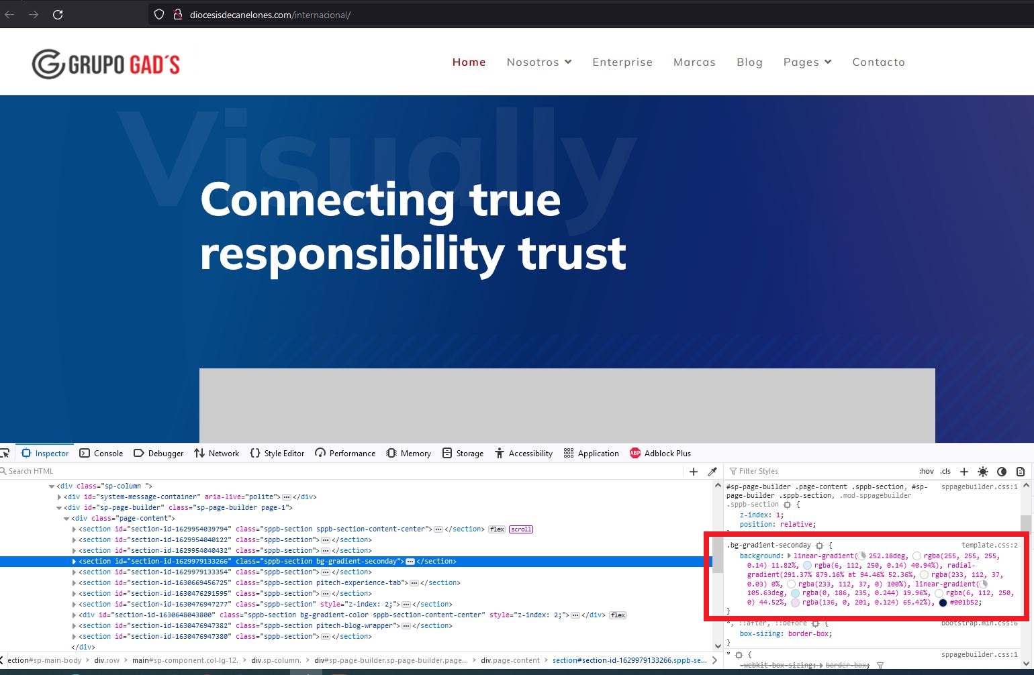Screen dimensions: 1034x675
Task: Switch to the Accessibility tab
Action: coord(523,453)
